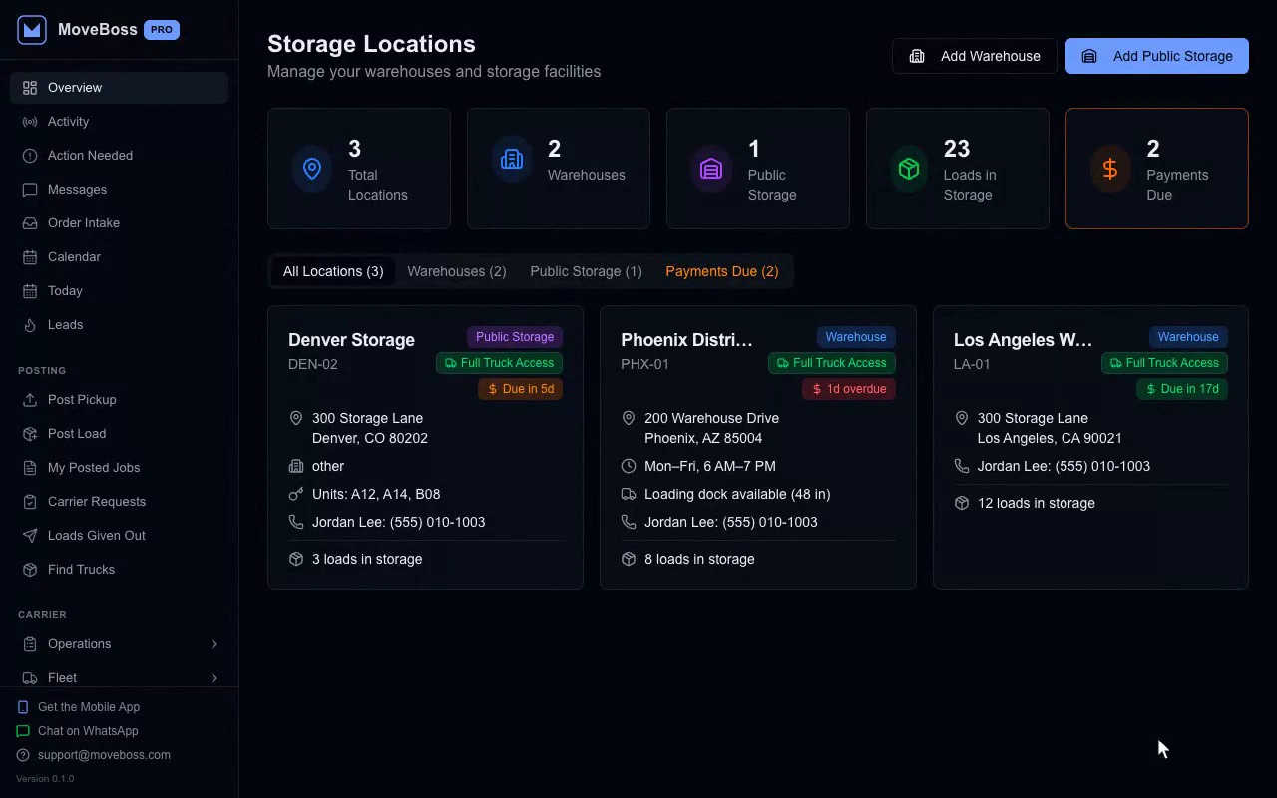Expand the Operations menu chevron
1277x798 pixels.
pyautogui.click(x=214, y=644)
